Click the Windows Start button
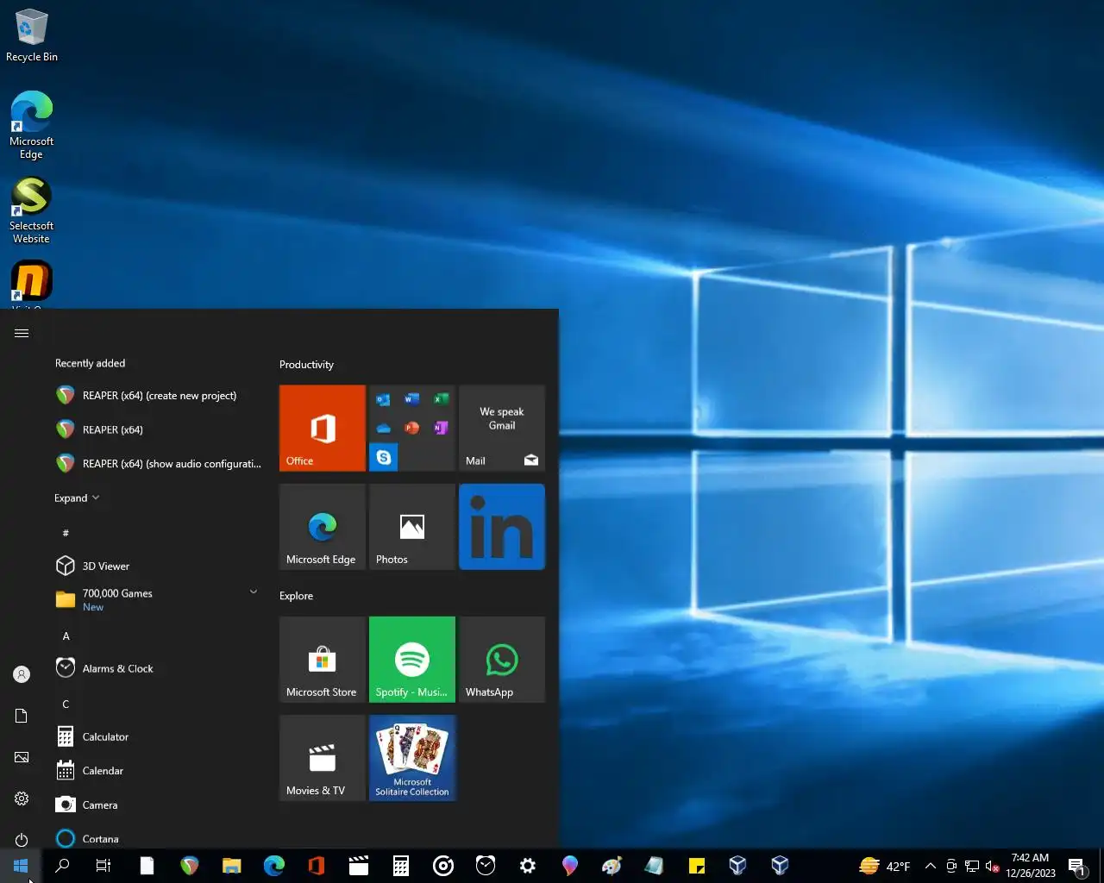The image size is (1104, 883). [x=21, y=866]
